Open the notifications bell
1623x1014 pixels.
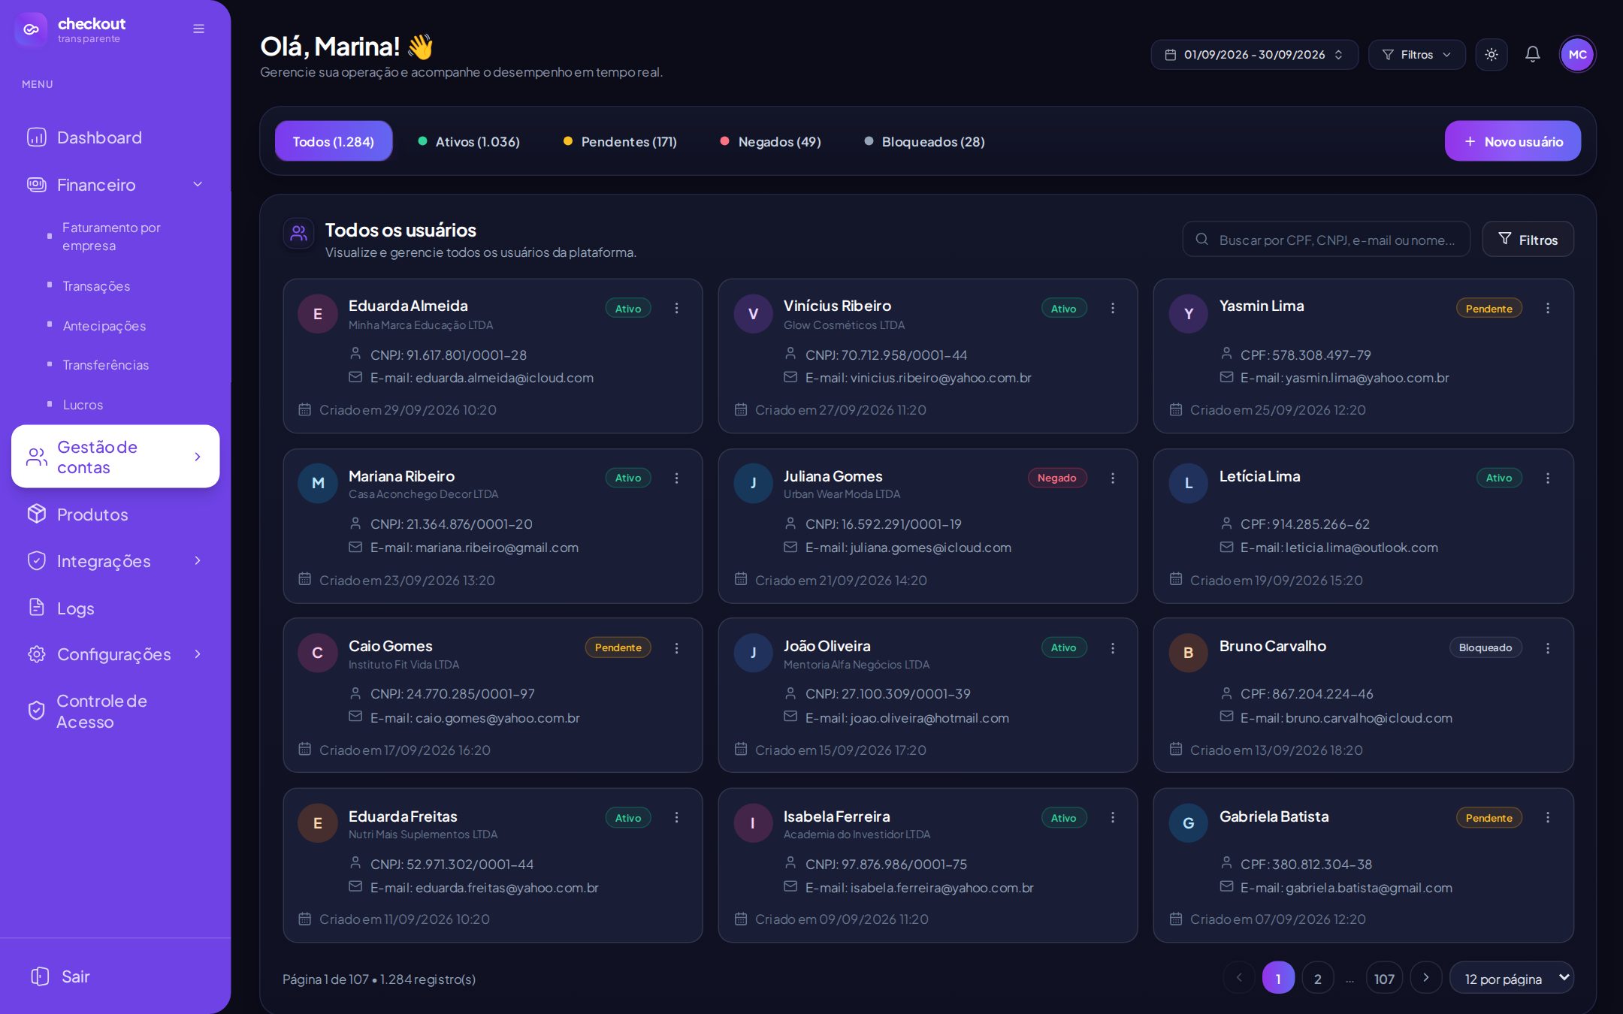(x=1532, y=55)
